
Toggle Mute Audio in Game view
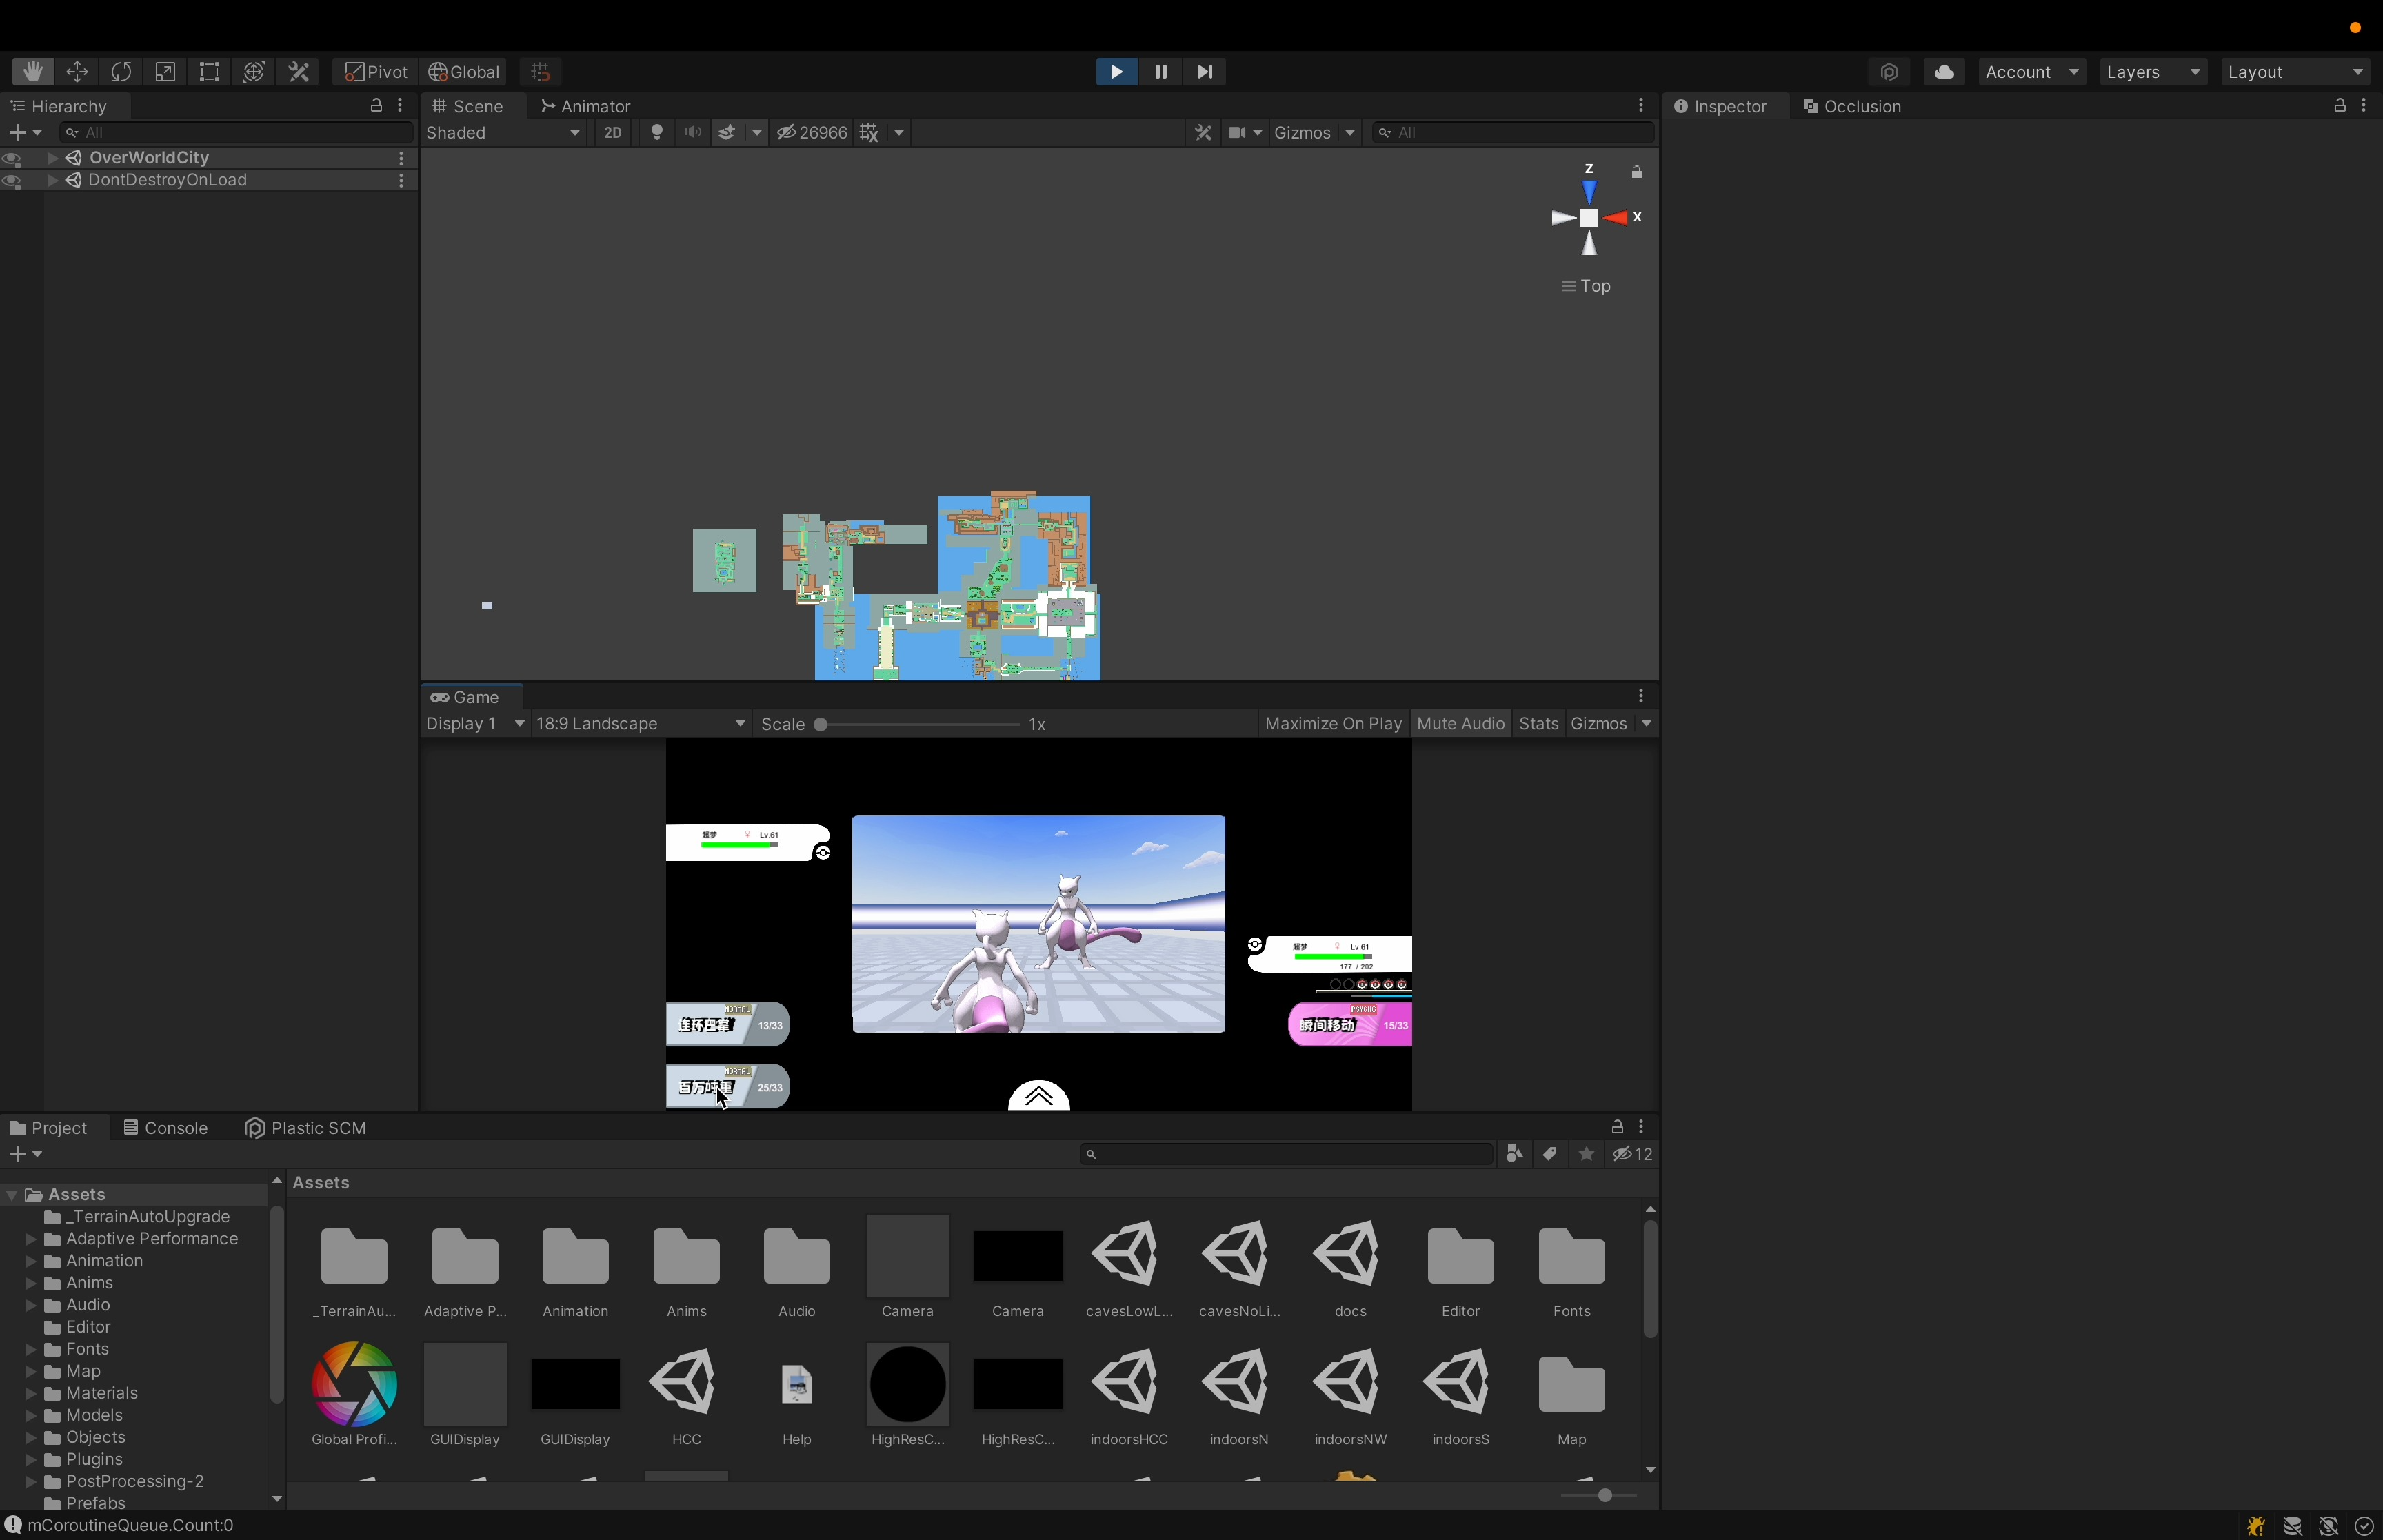(1460, 724)
